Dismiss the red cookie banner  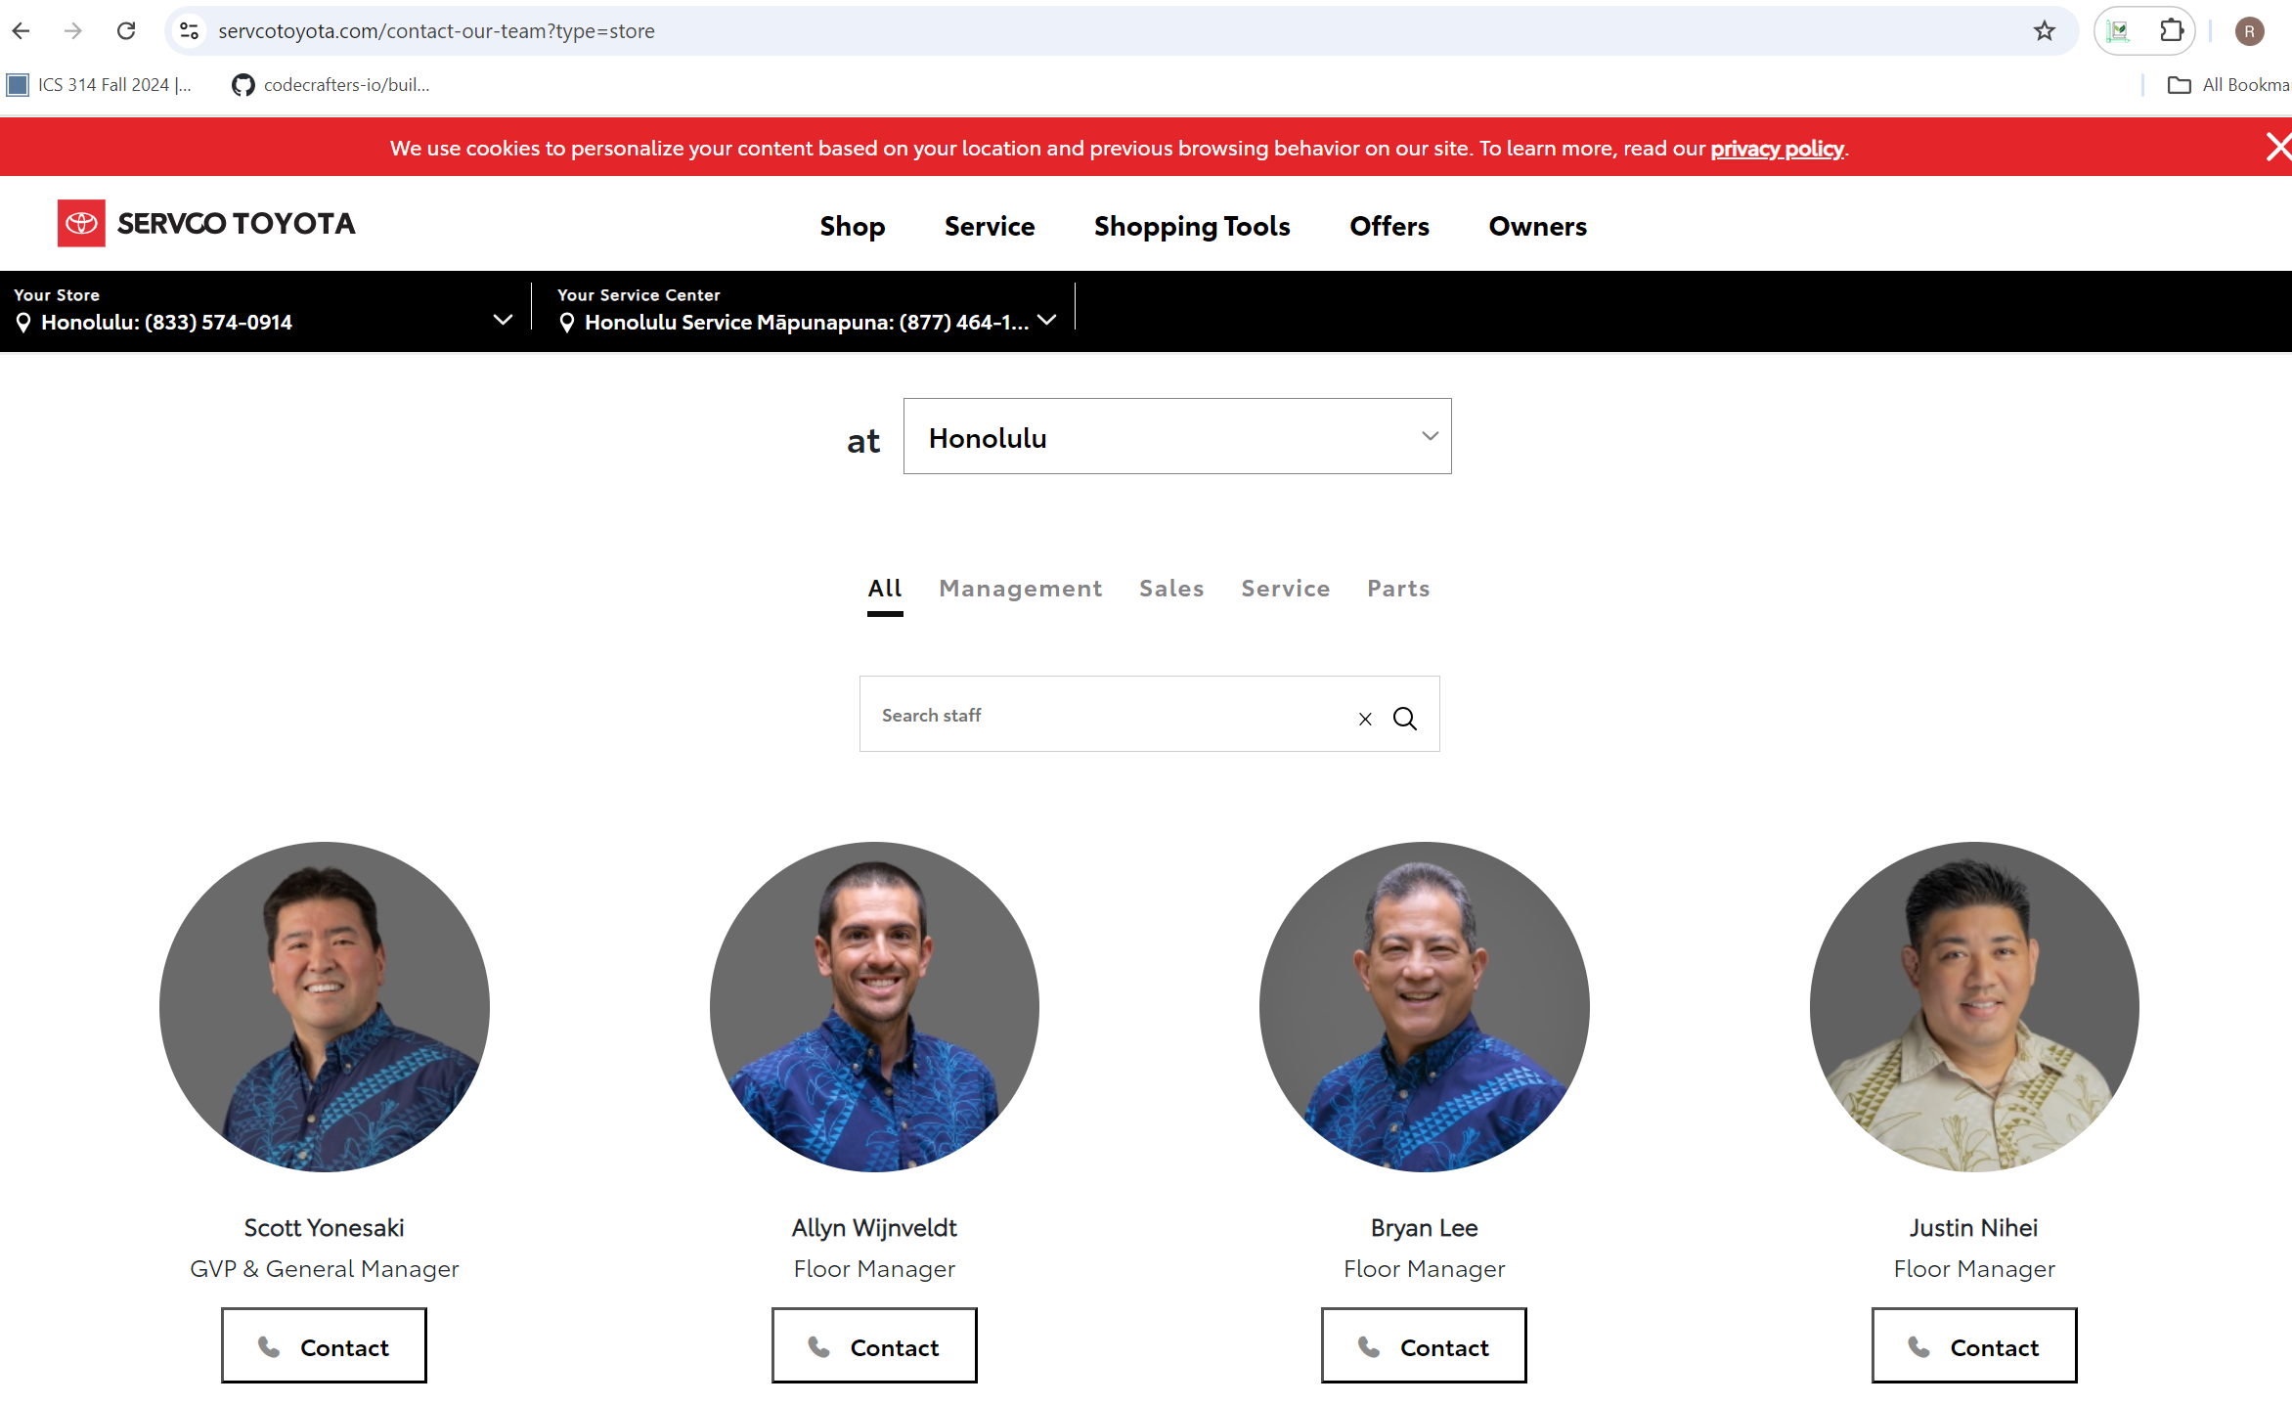2278,148
